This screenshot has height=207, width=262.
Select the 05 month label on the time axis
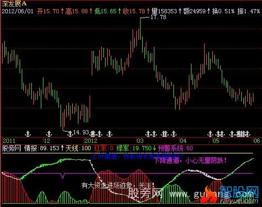(x=216, y=141)
